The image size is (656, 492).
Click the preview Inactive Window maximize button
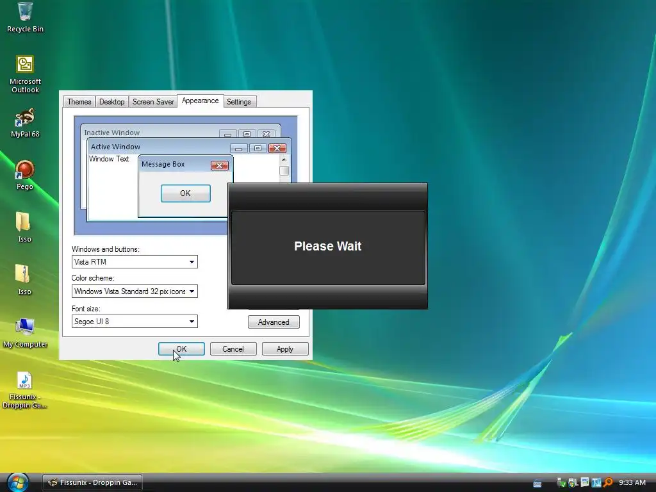[247, 134]
